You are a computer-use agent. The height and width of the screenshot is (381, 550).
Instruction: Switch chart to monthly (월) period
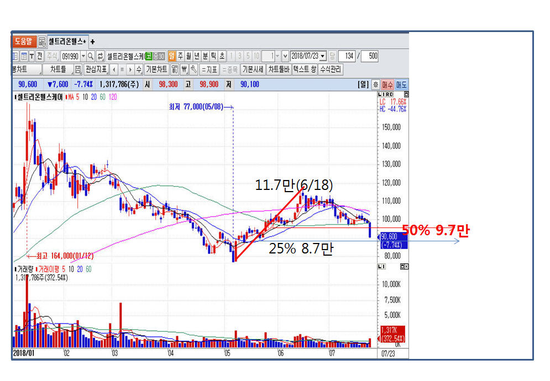point(188,56)
